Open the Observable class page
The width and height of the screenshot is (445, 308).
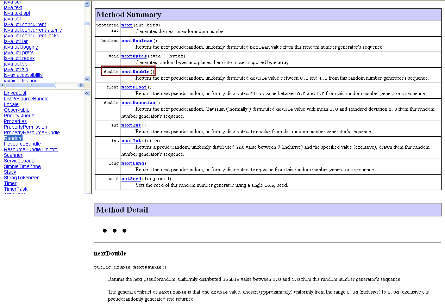(17, 110)
